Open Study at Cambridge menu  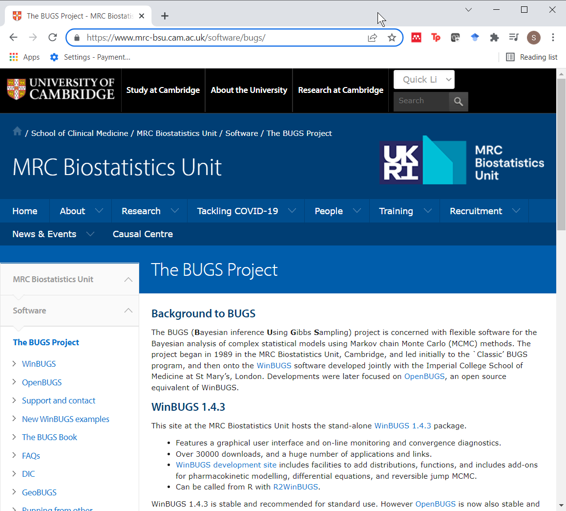163,90
